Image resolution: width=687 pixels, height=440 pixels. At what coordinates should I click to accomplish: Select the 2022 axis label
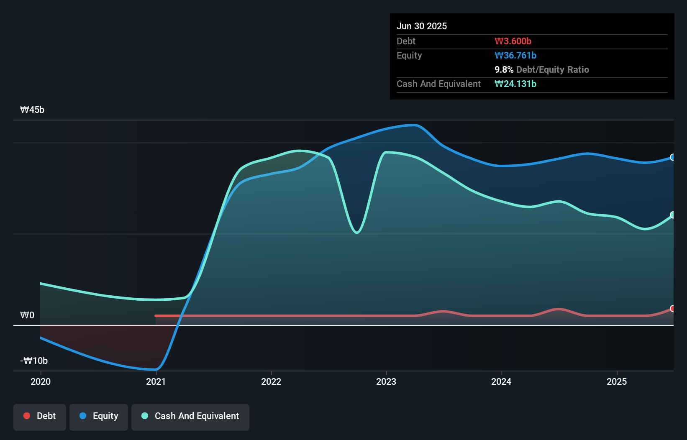point(272,381)
